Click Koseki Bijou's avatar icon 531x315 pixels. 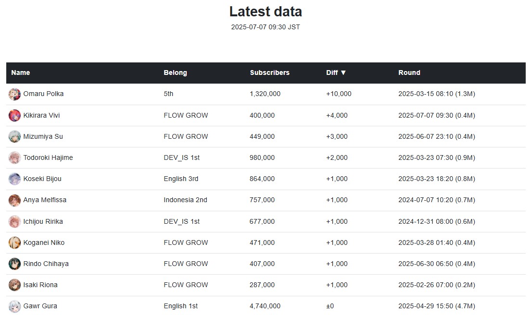[14, 179]
